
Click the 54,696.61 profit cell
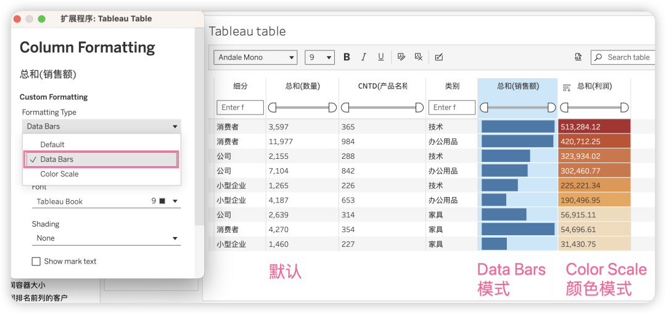point(594,230)
